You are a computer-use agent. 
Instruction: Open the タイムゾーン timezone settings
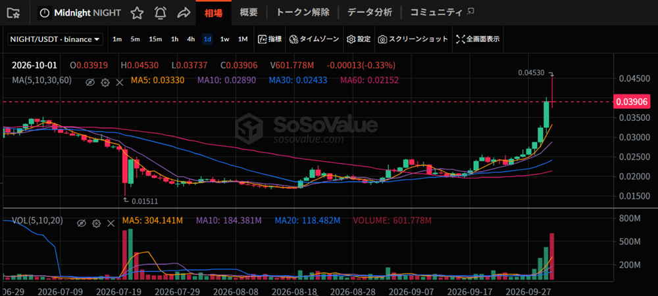(x=315, y=39)
